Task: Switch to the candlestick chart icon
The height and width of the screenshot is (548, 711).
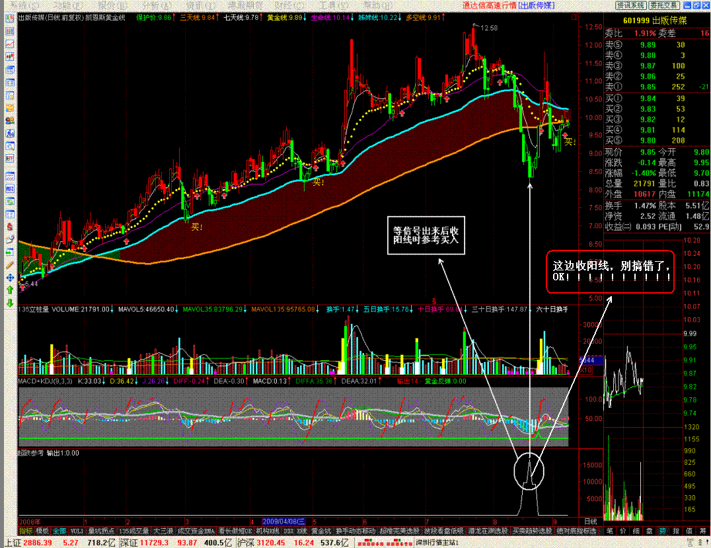Action: [x=9, y=57]
